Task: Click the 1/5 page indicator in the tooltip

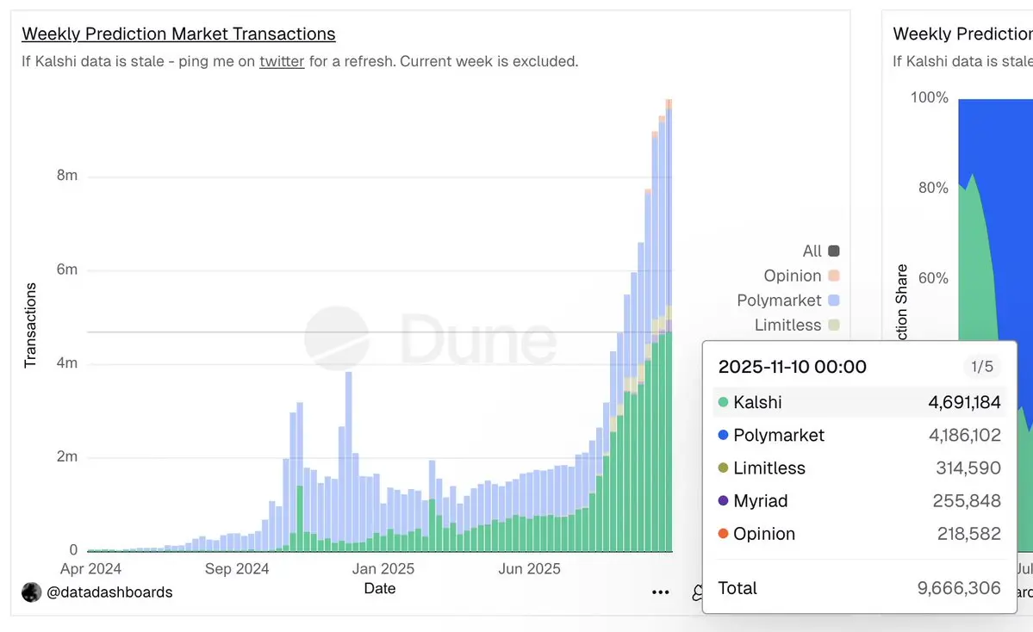Action: coord(981,367)
